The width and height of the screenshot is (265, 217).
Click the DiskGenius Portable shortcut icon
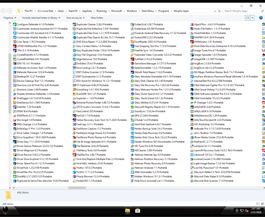point(15,102)
